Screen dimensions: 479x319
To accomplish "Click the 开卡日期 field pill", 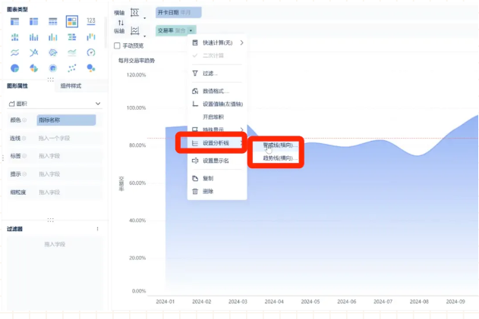I will click(178, 13).
